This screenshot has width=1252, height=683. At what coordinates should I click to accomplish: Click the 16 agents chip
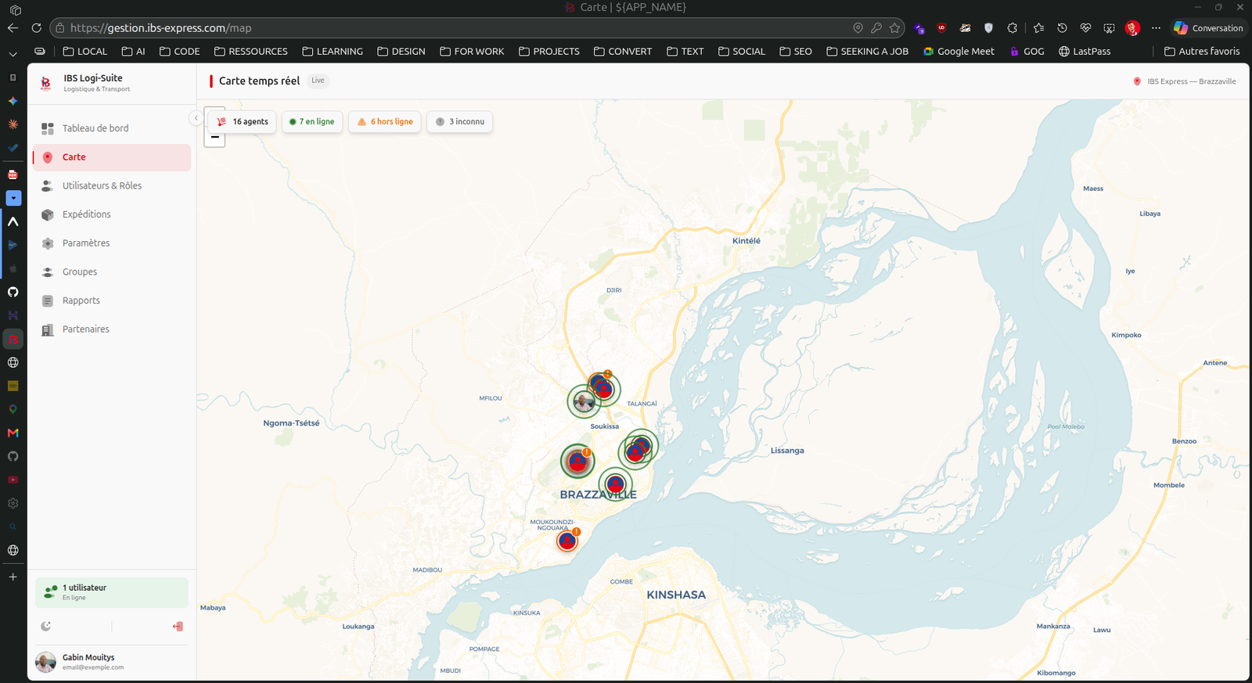[x=243, y=122]
